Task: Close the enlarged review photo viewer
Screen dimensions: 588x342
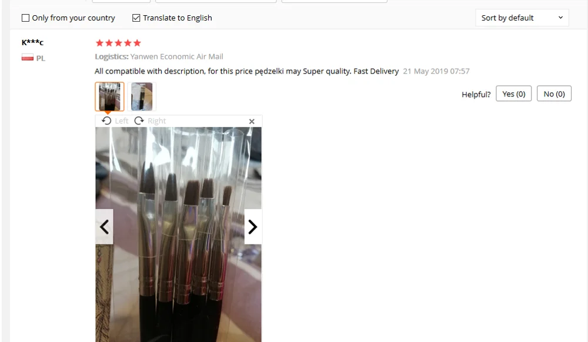Action: click(252, 122)
